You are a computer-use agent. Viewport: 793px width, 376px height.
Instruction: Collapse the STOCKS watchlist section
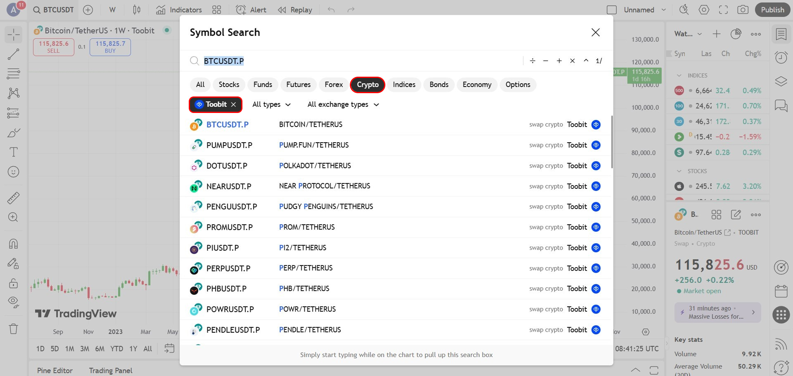click(x=679, y=171)
